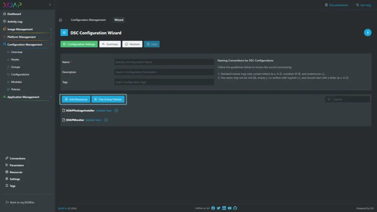This screenshot has width=377, height=212.
Task: Open the info button at top right
Action: [367, 32]
